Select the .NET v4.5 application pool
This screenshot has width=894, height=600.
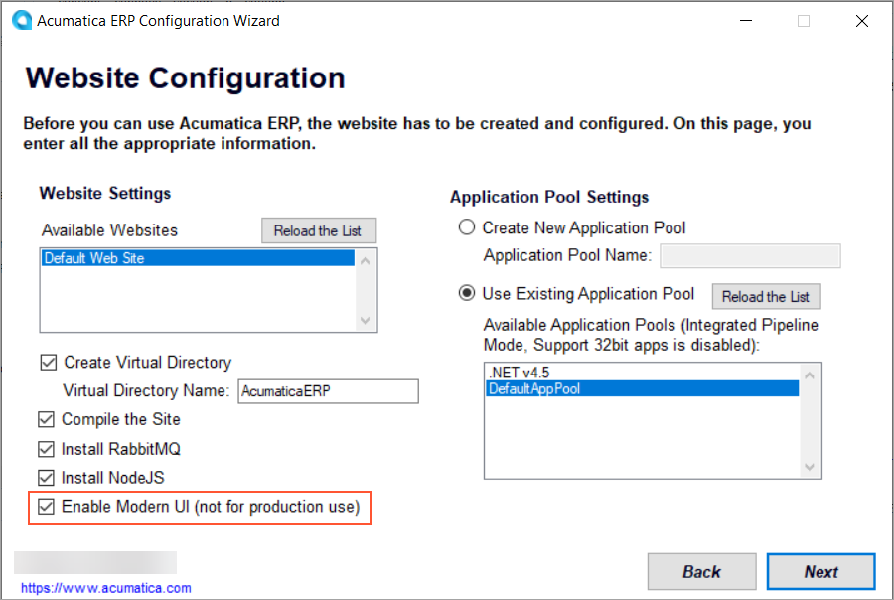coord(642,375)
